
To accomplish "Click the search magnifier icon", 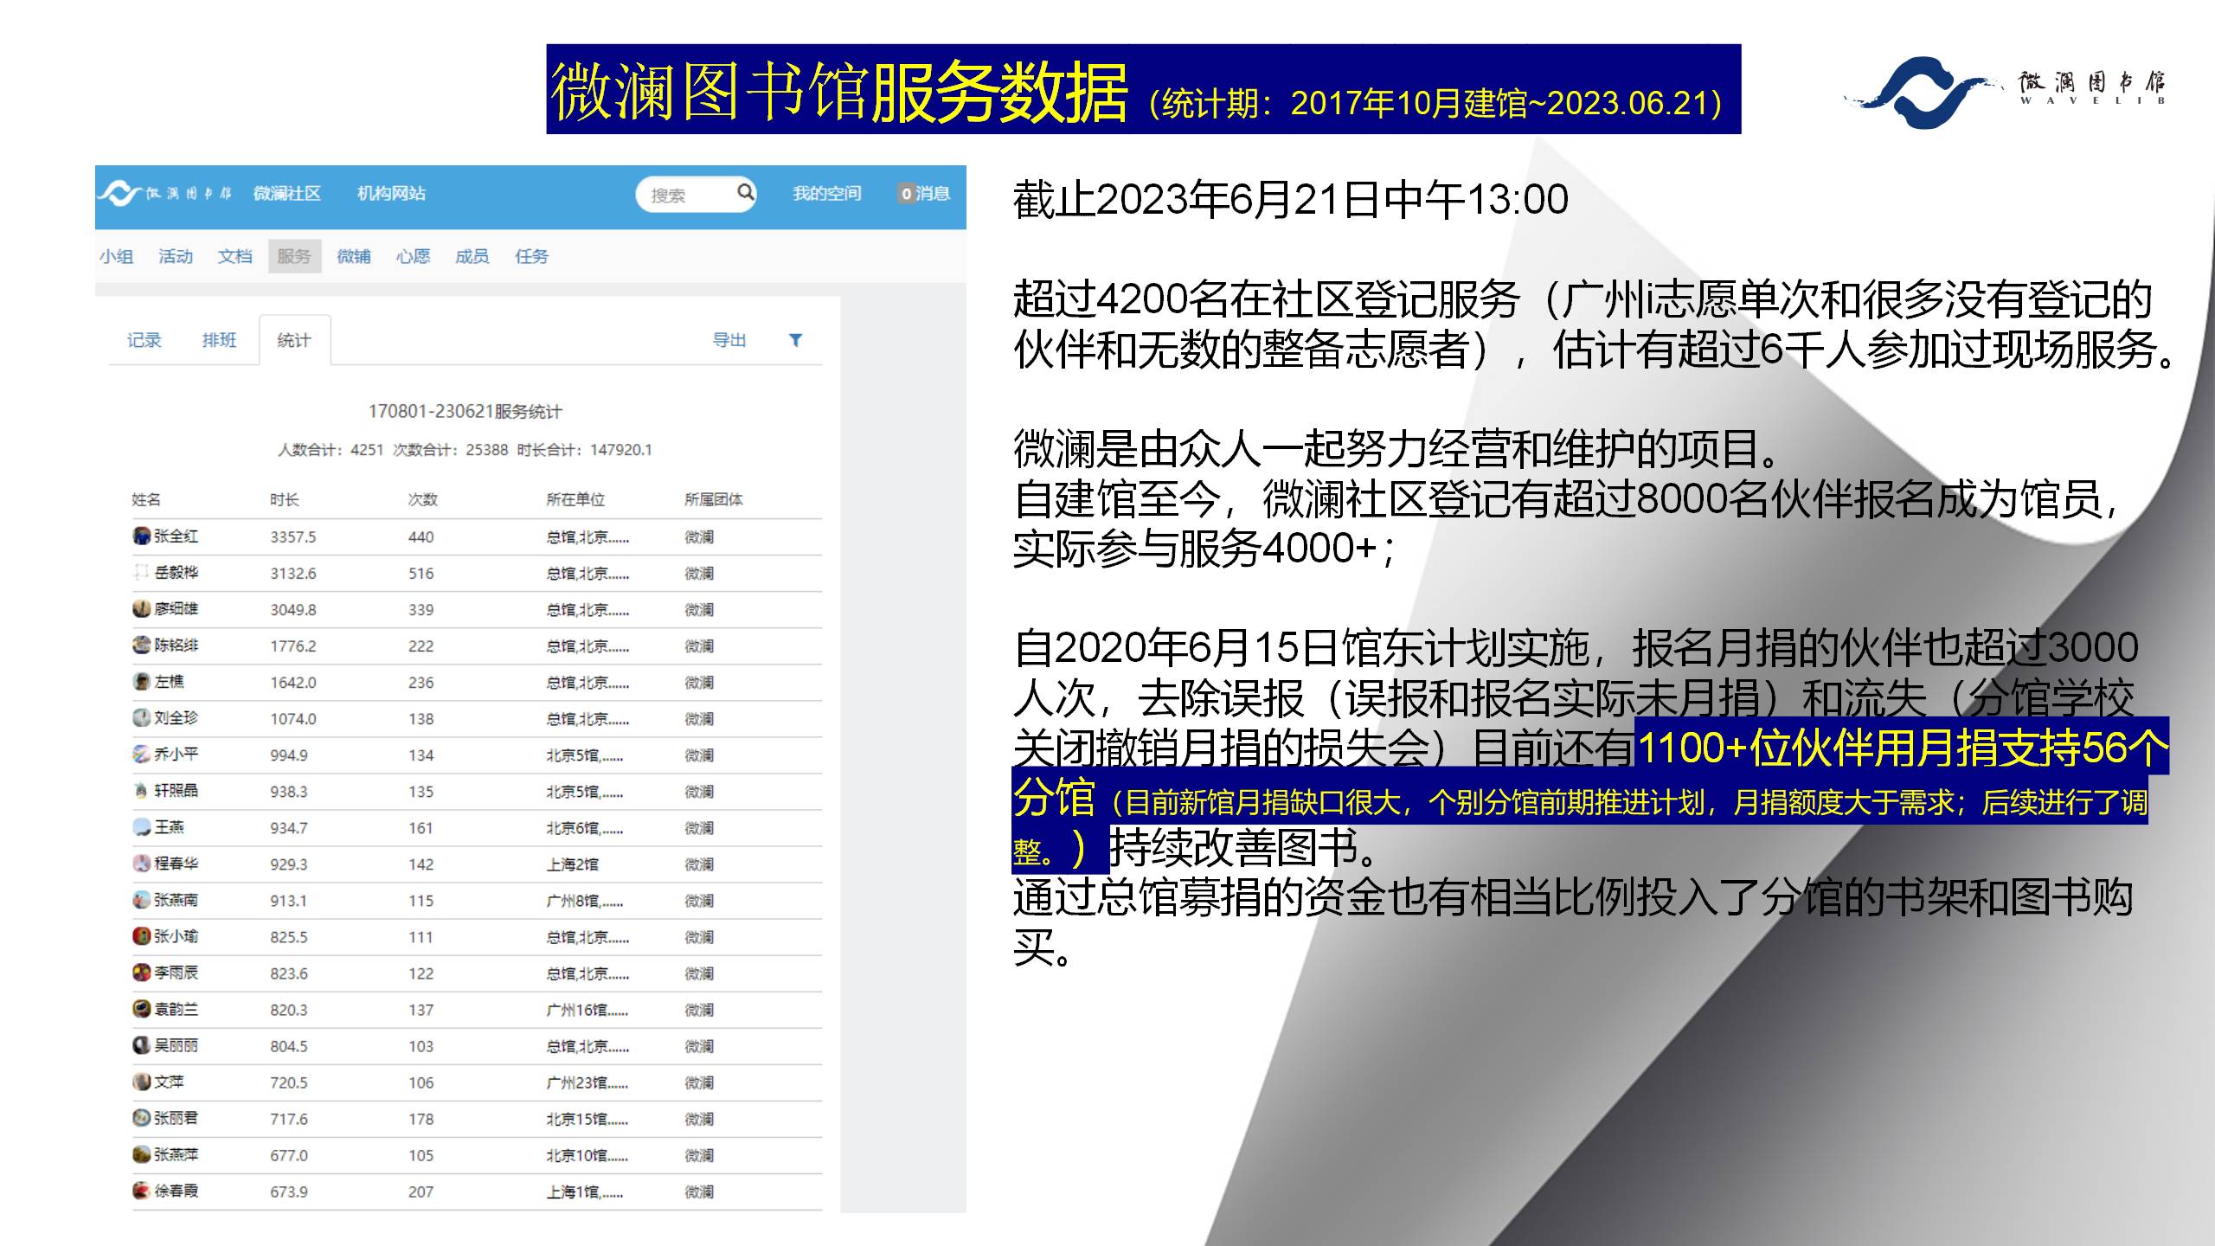I will pos(745,192).
